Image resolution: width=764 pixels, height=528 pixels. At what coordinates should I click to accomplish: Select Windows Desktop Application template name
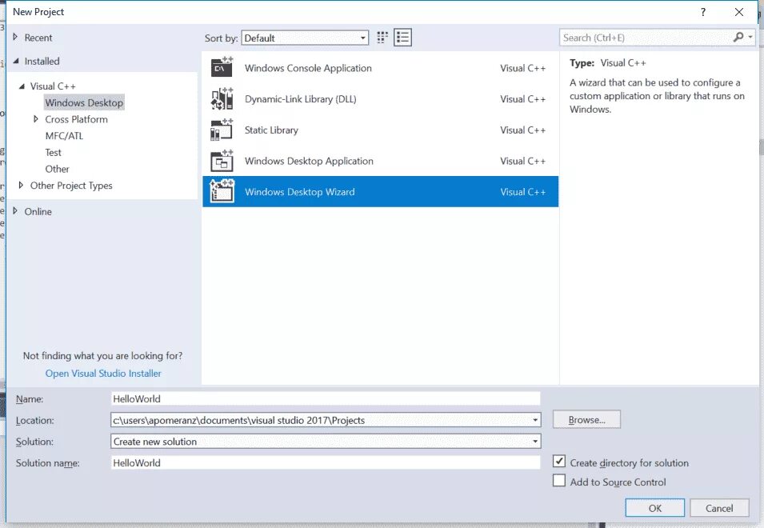(x=309, y=162)
